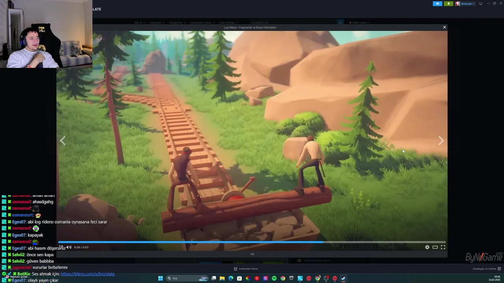Open İndirmeleri Yönet downloads manager
504x283 pixels.
[x=246, y=269]
